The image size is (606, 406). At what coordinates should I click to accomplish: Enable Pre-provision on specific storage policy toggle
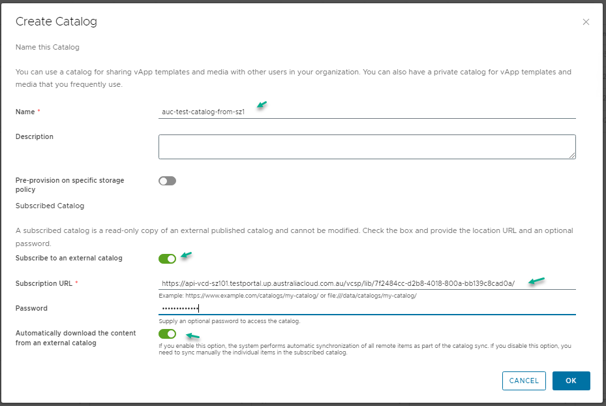pyautogui.click(x=168, y=181)
